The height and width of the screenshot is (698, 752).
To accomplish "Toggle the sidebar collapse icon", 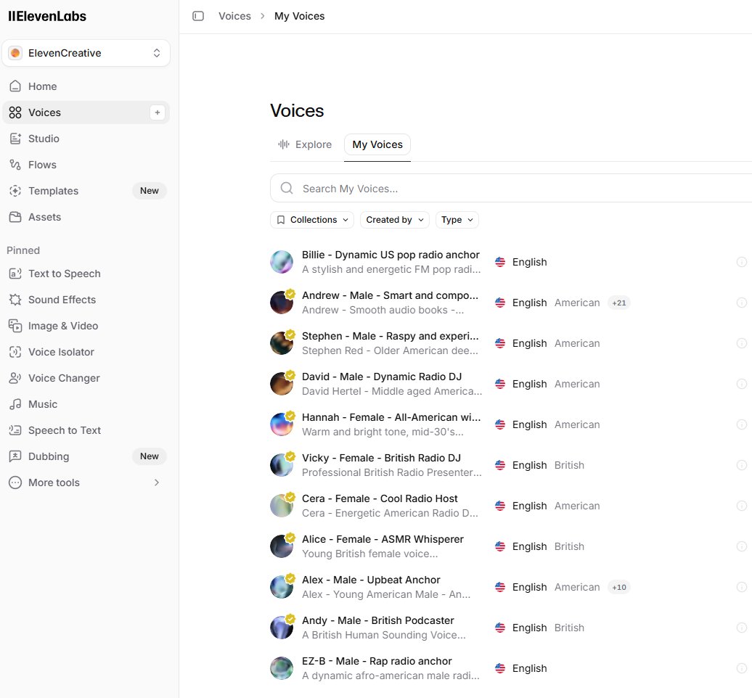I will (x=198, y=16).
